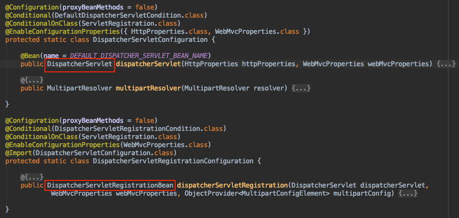Click the lowercase resolver parameter name
The height and width of the screenshot is (218, 459).
click(x=269, y=88)
